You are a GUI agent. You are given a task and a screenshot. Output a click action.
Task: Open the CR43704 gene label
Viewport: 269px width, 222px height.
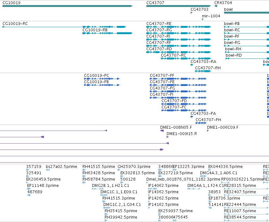pos(223,3)
